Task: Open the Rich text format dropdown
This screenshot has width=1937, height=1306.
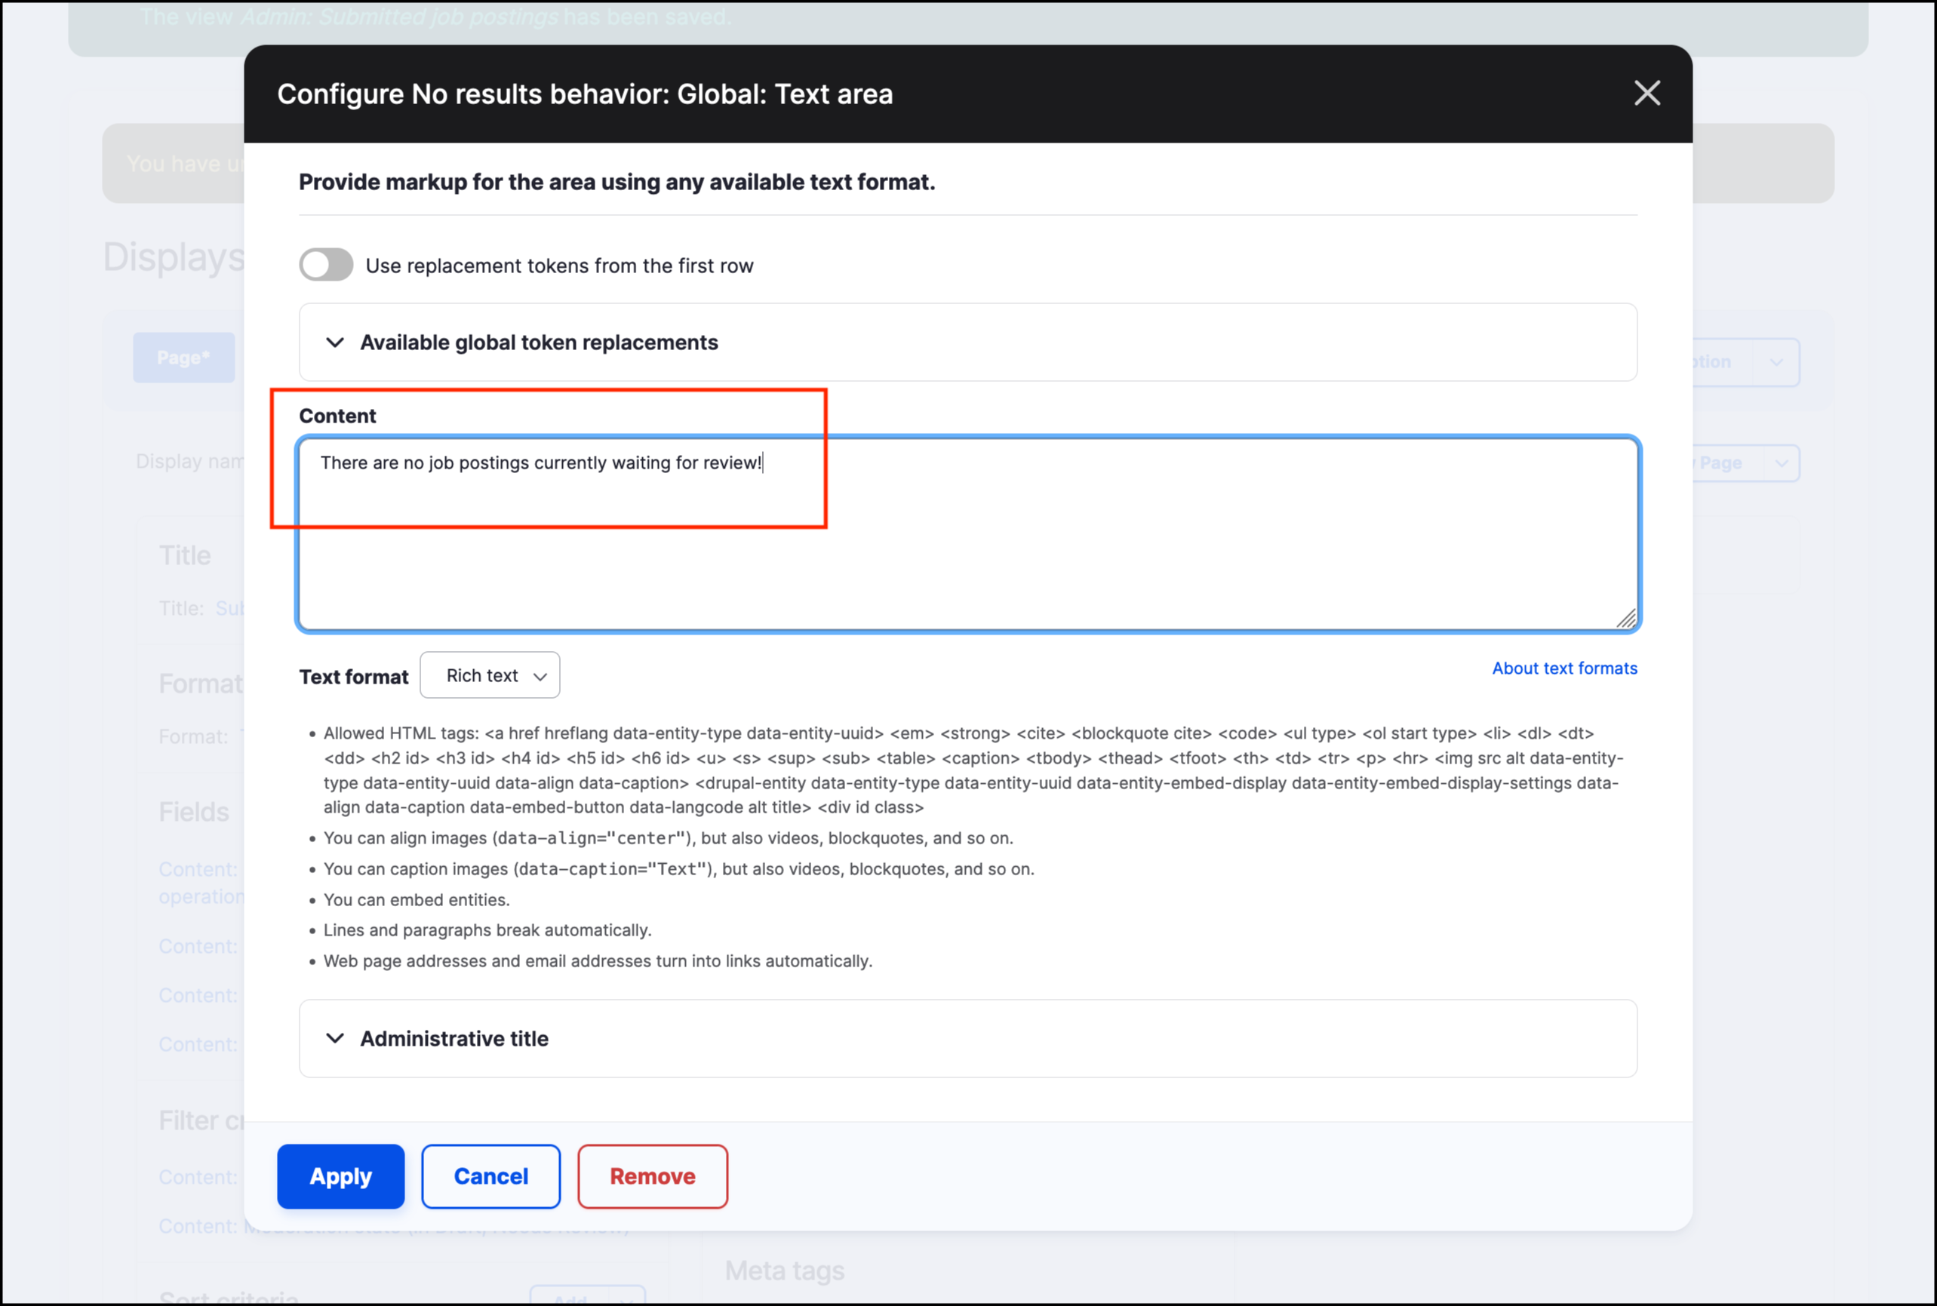Action: [x=489, y=675]
